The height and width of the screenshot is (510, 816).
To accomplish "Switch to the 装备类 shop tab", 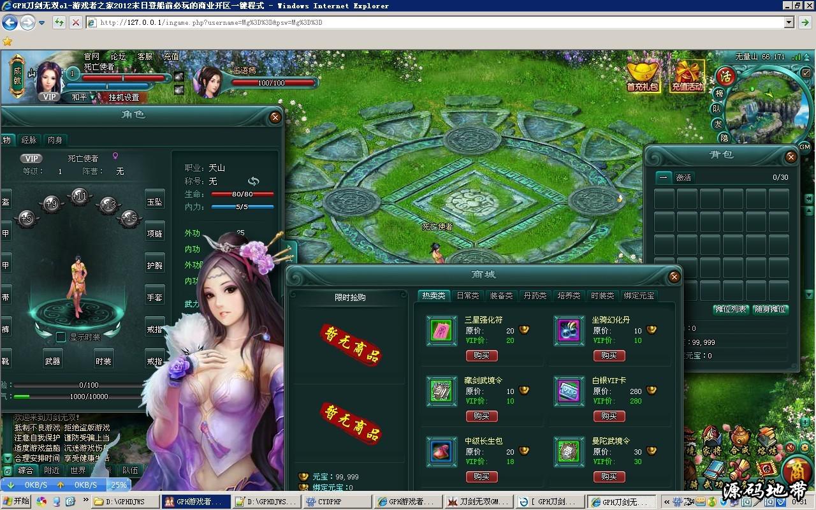I will pos(501,296).
